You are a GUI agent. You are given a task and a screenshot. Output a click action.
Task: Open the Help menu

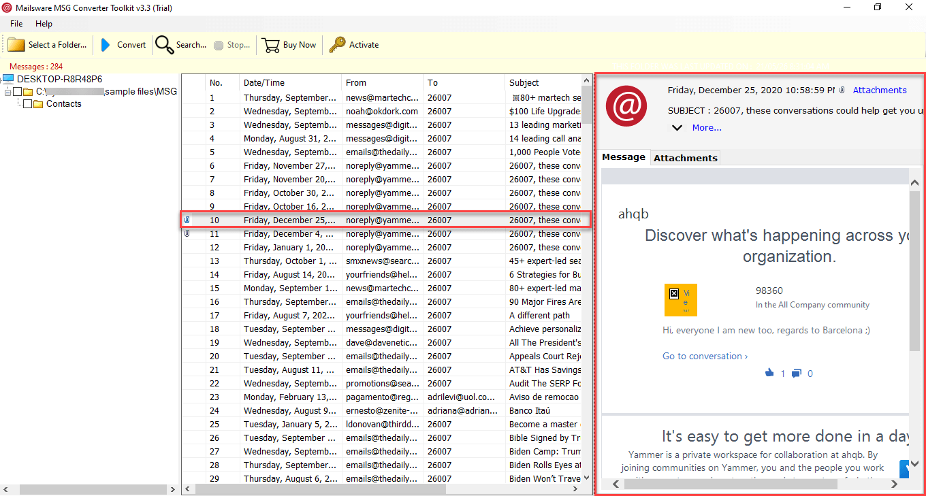(44, 24)
